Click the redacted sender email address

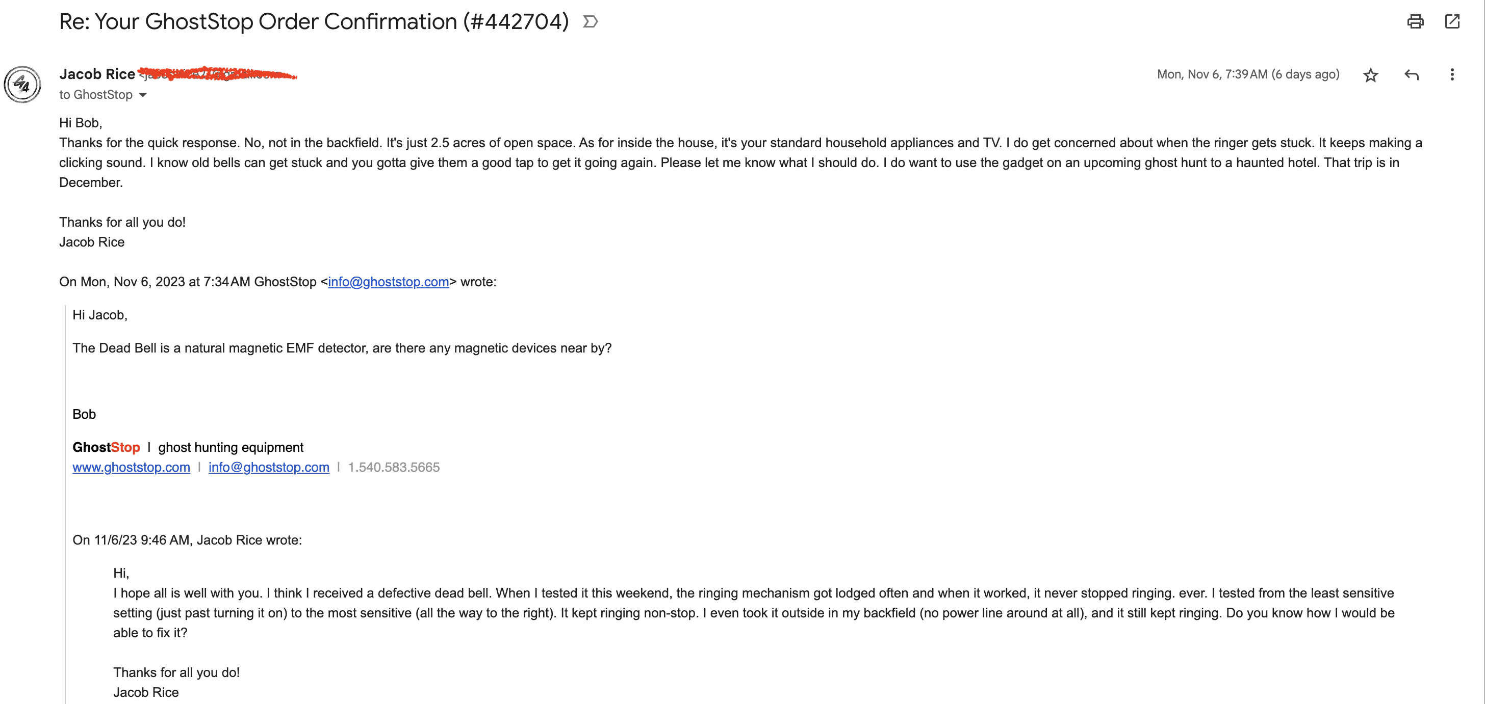click(x=219, y=74)
